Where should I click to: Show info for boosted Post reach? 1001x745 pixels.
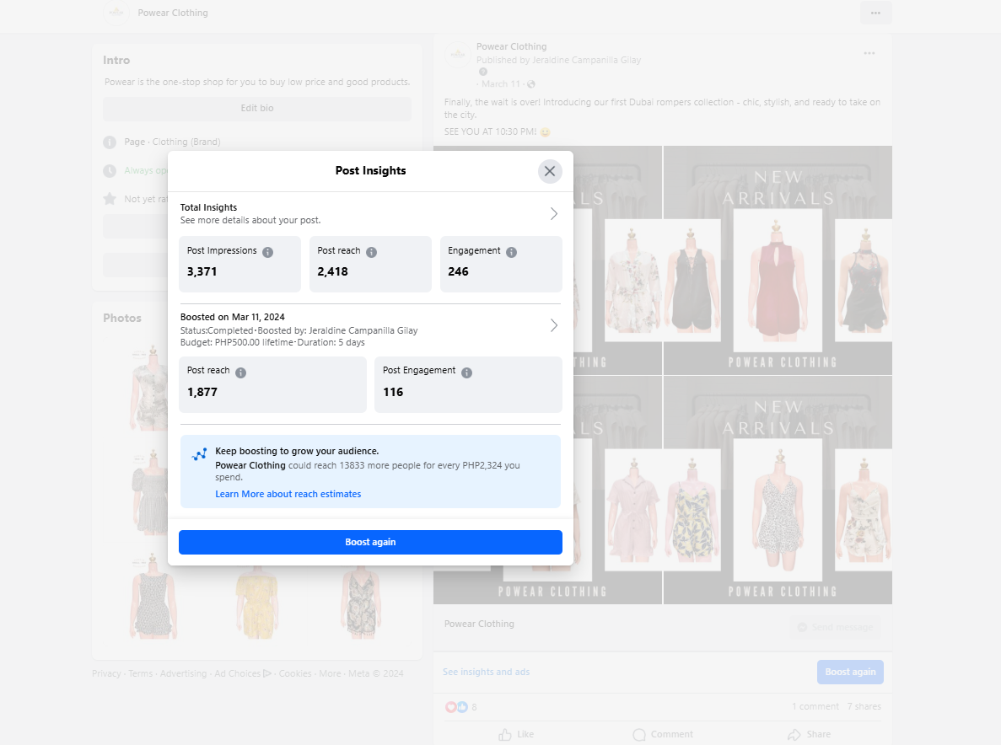click(x=240, y=372)
